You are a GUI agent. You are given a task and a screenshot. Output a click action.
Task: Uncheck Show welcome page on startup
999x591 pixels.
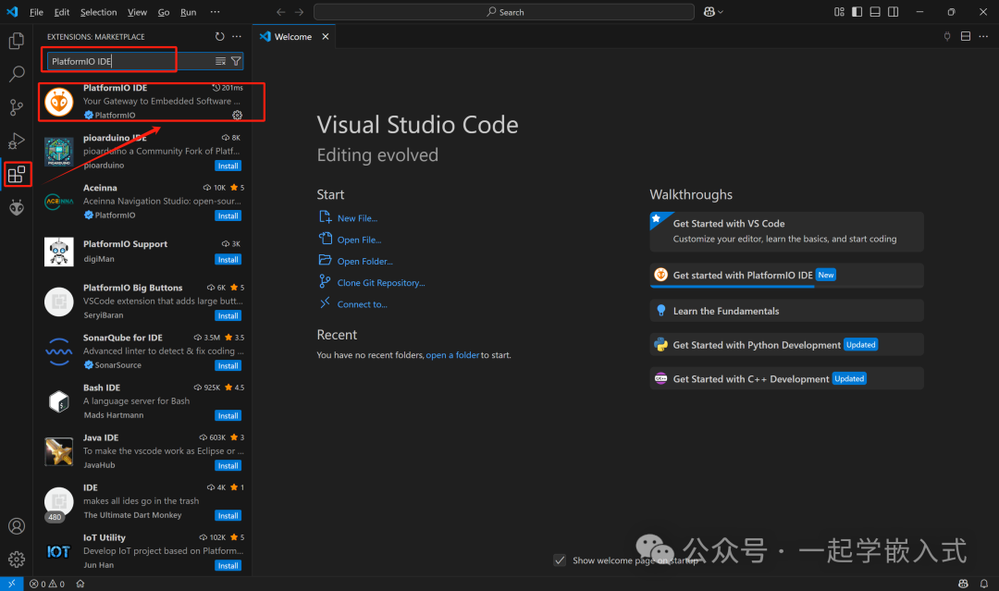point(560,560)
